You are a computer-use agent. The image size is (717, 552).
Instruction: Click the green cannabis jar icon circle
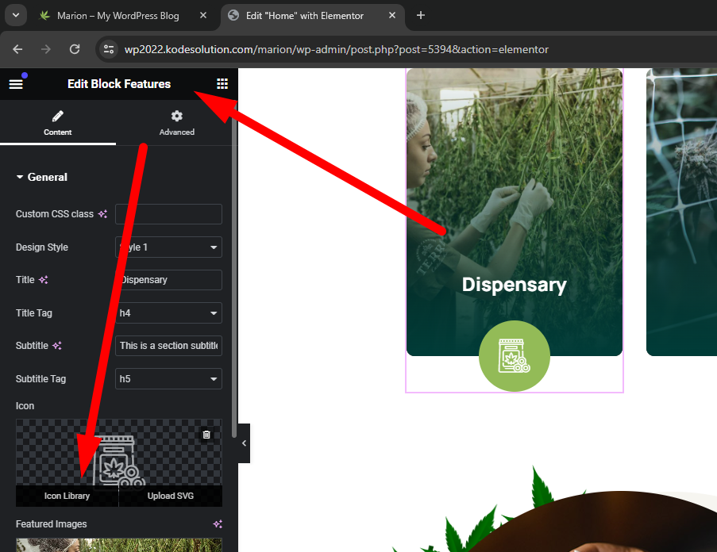point(515,356)
